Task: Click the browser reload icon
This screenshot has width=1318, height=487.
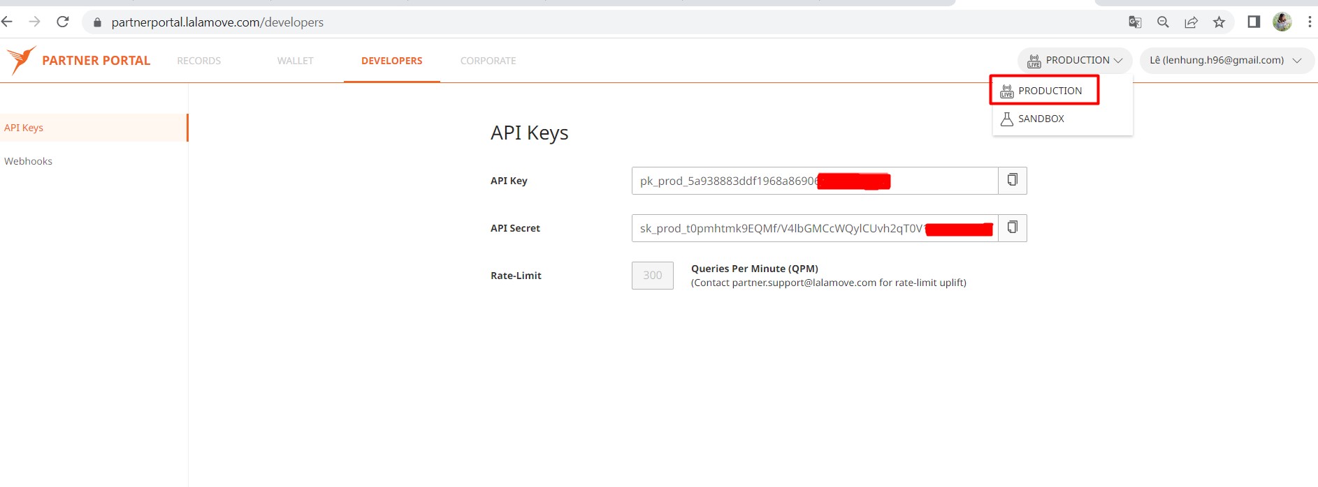Action: click(x=63, y=22)
